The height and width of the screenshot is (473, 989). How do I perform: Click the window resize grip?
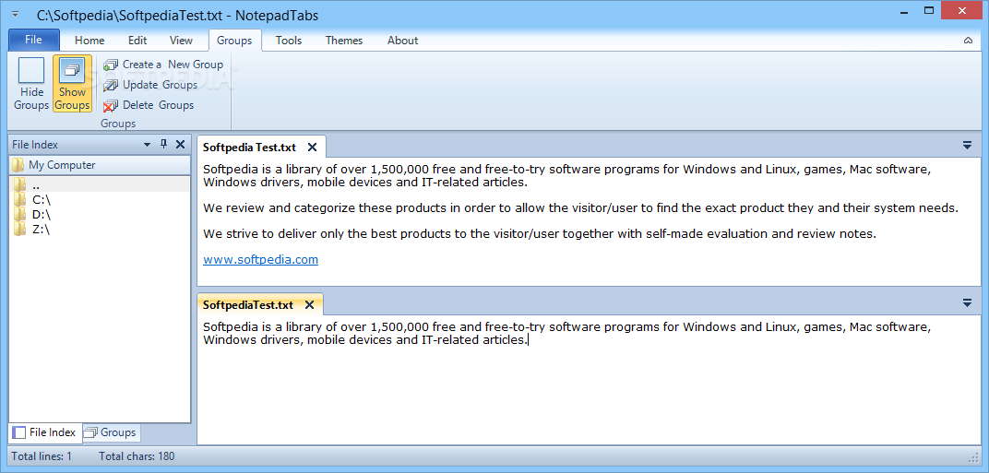(973, 456)
